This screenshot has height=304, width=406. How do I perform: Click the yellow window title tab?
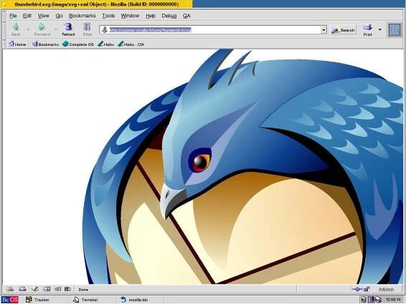(97, 4)
